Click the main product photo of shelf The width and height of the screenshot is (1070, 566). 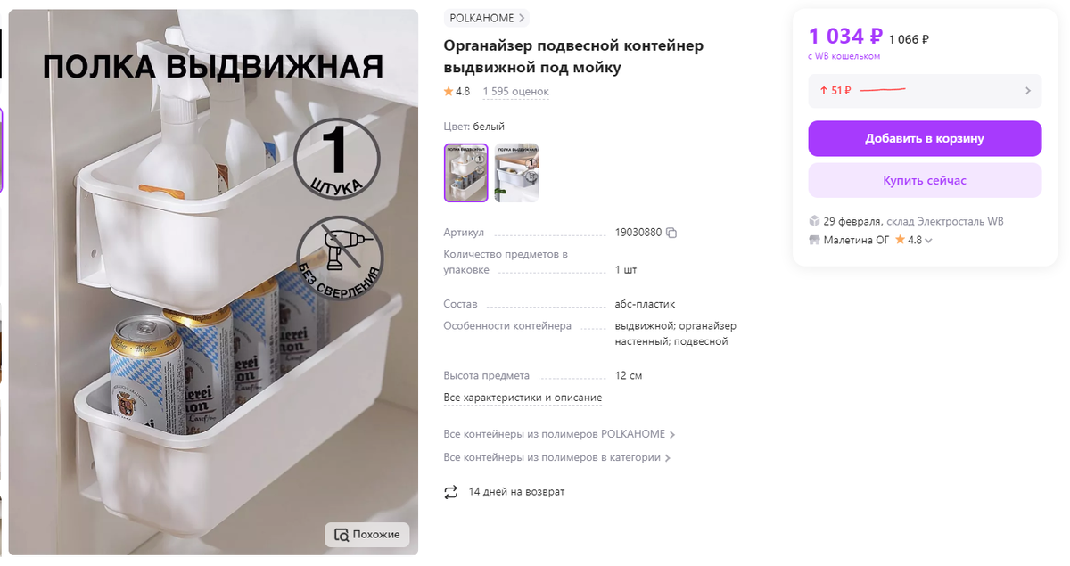pos(213,283)
